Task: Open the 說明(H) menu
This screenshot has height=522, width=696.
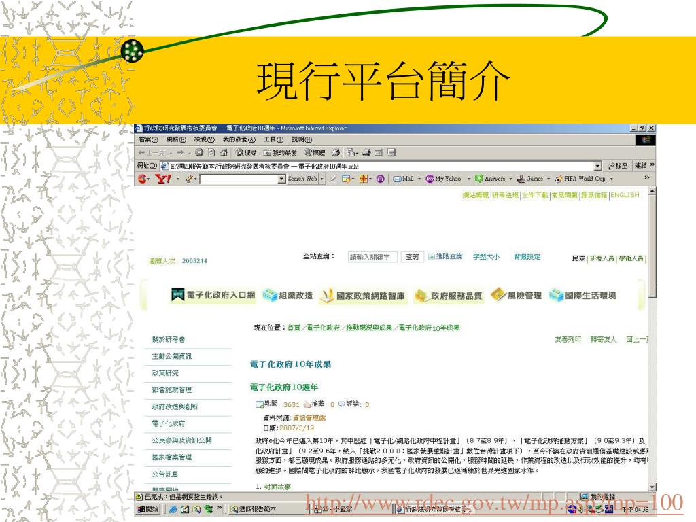Action: click(301, 140)
